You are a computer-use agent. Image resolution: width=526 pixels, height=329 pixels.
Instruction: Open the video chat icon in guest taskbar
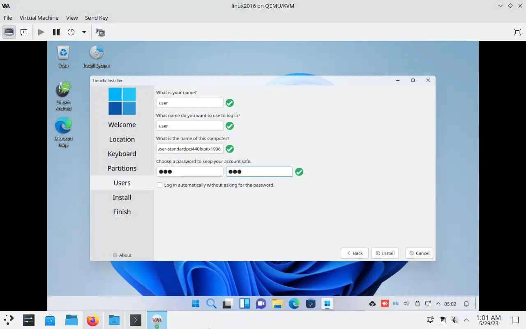[x=261, y=304]
